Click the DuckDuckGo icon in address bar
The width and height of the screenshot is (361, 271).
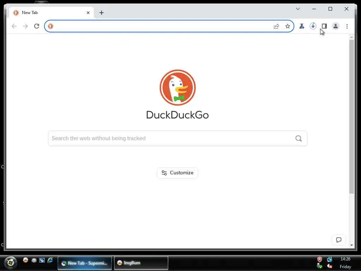pyautogui.click(x=50, y=26)
